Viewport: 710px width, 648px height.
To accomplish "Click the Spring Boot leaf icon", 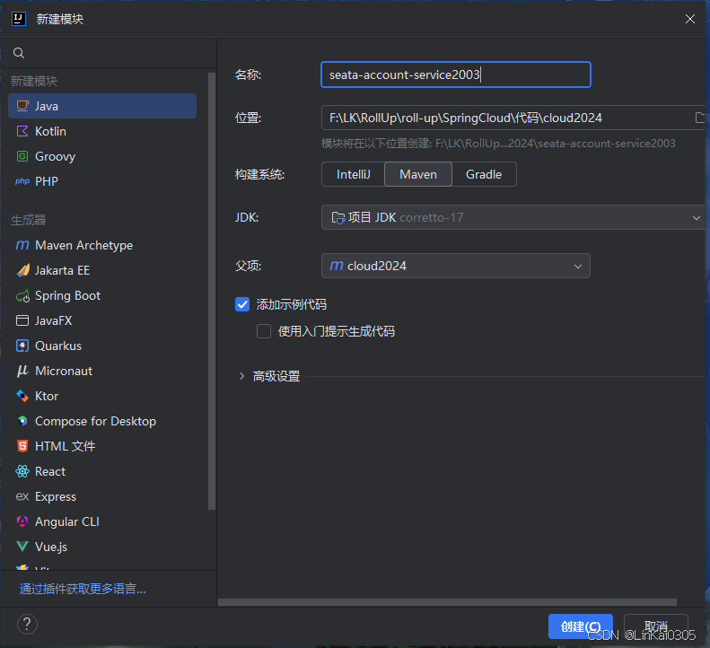I will pyautogui.click(x=22, y=295).
